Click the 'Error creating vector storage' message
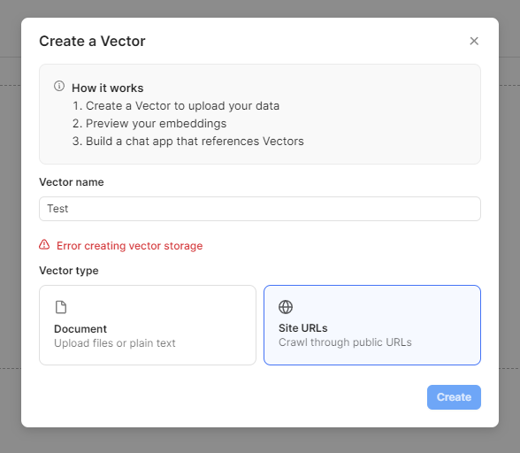 (x=129, y=246)
